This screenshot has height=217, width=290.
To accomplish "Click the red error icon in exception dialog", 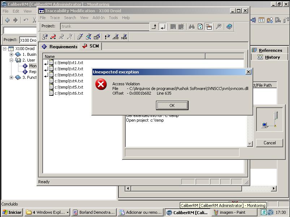I will click(x=101, y=85).
